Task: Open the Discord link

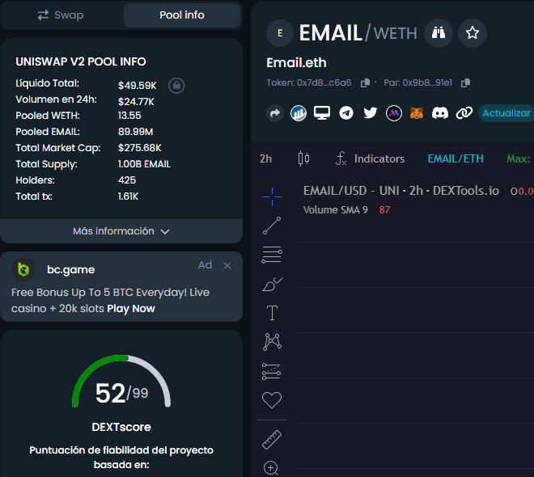Action: [440, 113]
